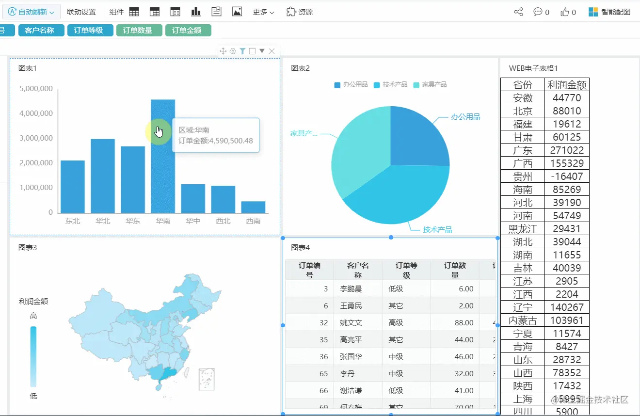Click the 利润金额 header in web spreadsheet
The width and height of the screenshot is (640, 416).
(x=567, y=85)
